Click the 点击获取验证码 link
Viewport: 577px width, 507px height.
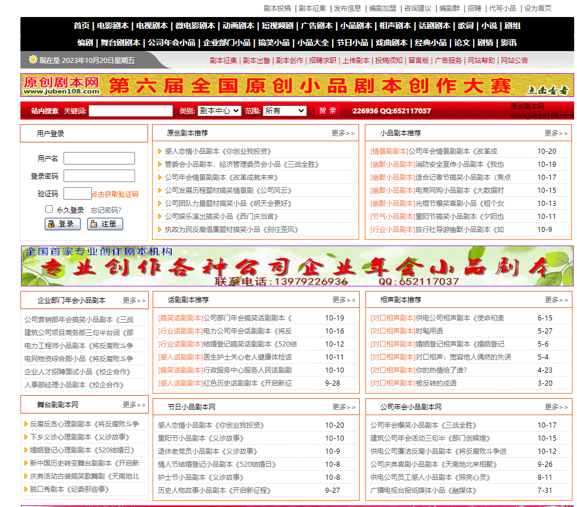[x=115, y=194]
